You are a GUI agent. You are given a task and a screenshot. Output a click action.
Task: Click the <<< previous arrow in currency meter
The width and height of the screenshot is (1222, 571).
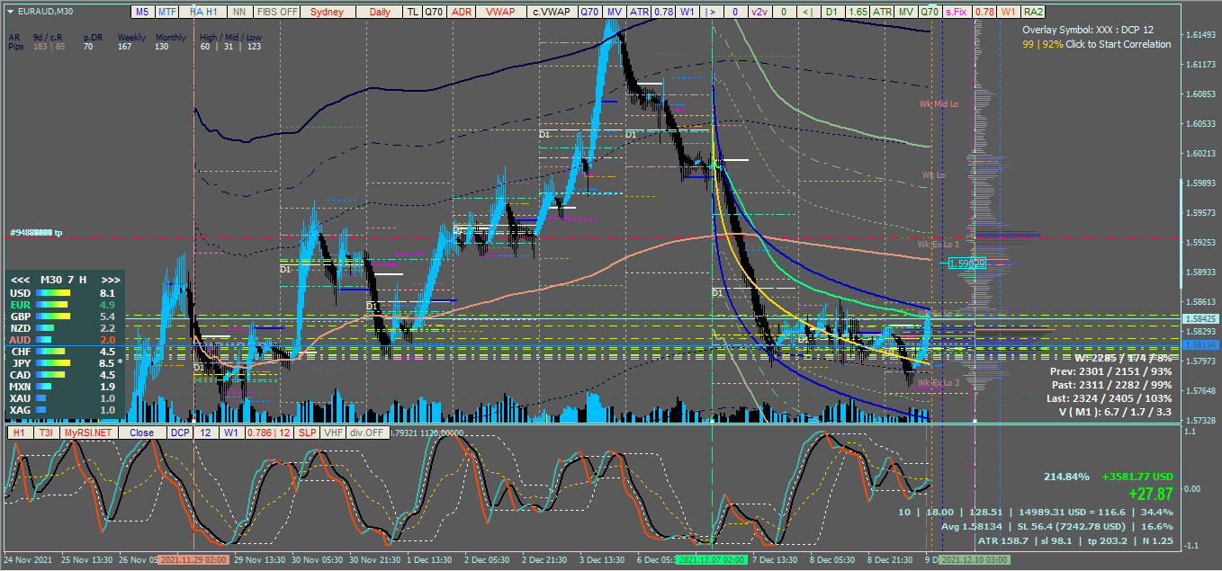(19, 280)
